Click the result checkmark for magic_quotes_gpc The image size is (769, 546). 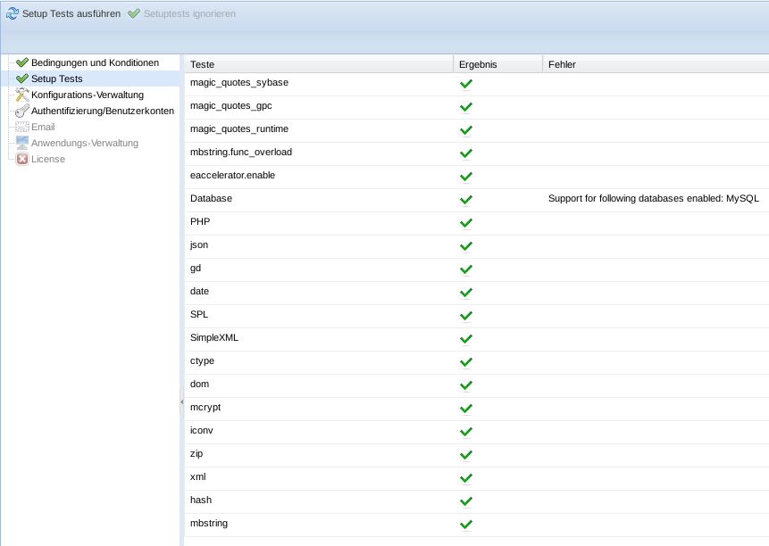tap(466, 107)
